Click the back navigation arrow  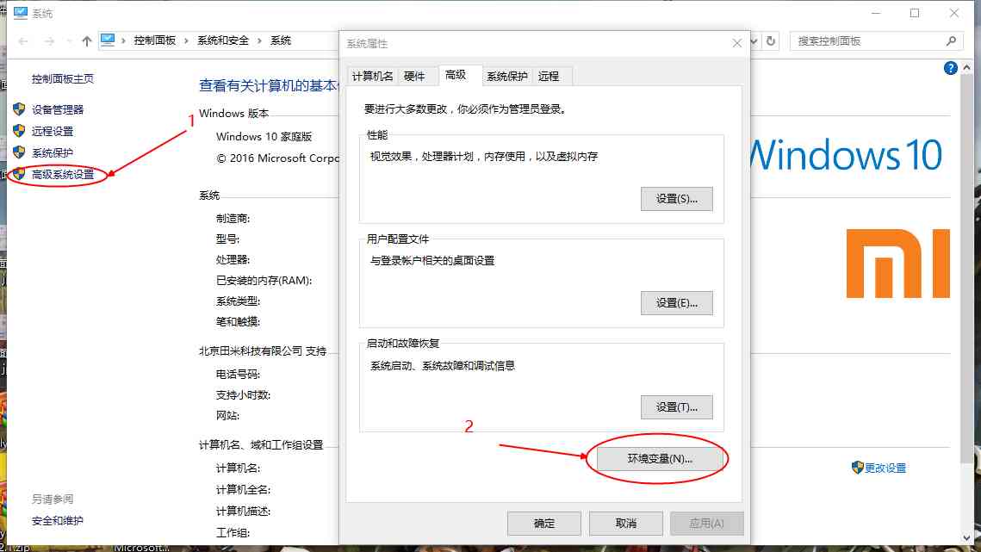point(23,41)
